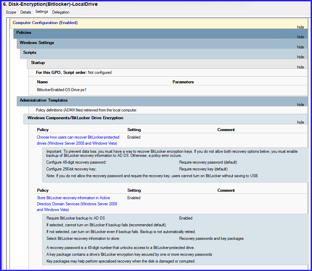Hide the Administrative Templates section

(300, 105)
